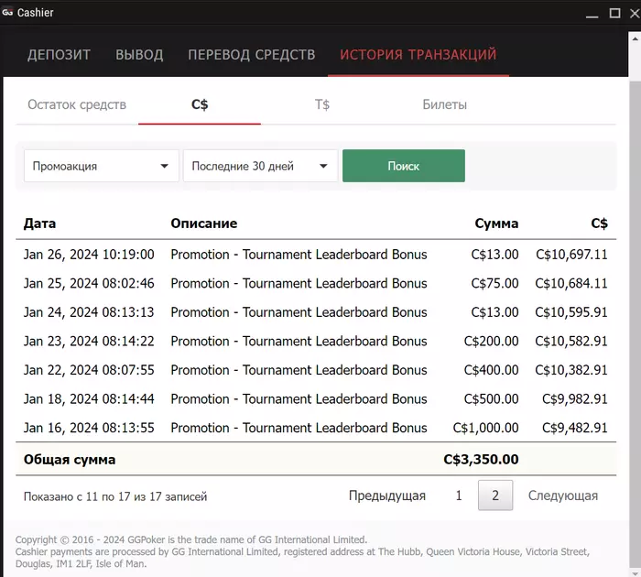Click the C$500.00 amount
Screen dimensions: 641x577
point(491,399)
